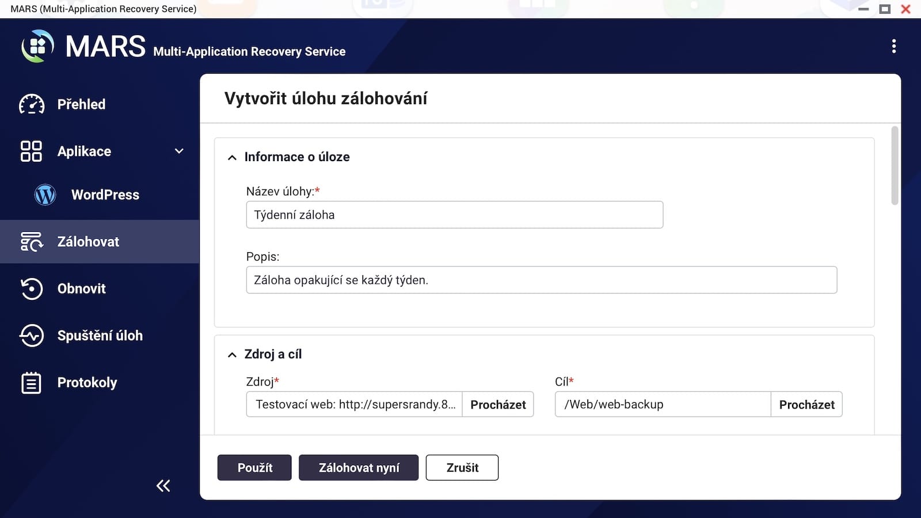This screenshot has height=518, width=921.
Task: Open the three-dot more options menu
Action: 893,46
